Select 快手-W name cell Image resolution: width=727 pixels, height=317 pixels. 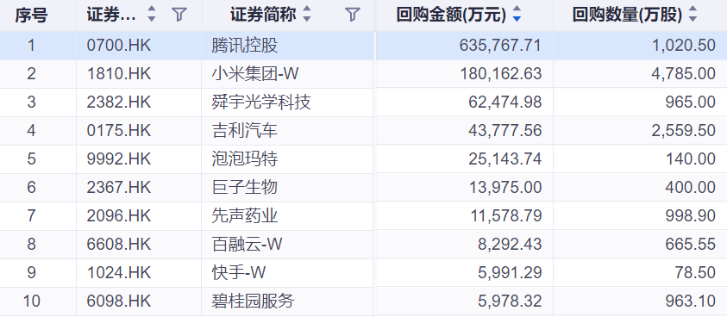[239, 272]
